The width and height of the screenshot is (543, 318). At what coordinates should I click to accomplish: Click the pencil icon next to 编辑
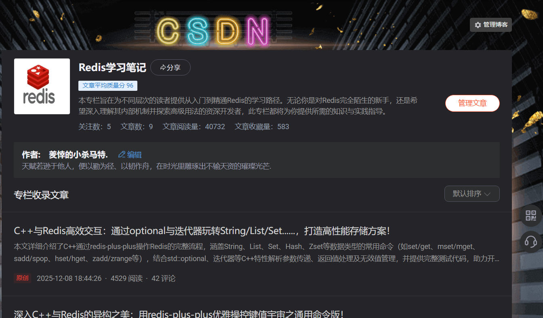(x=122, y=155)
